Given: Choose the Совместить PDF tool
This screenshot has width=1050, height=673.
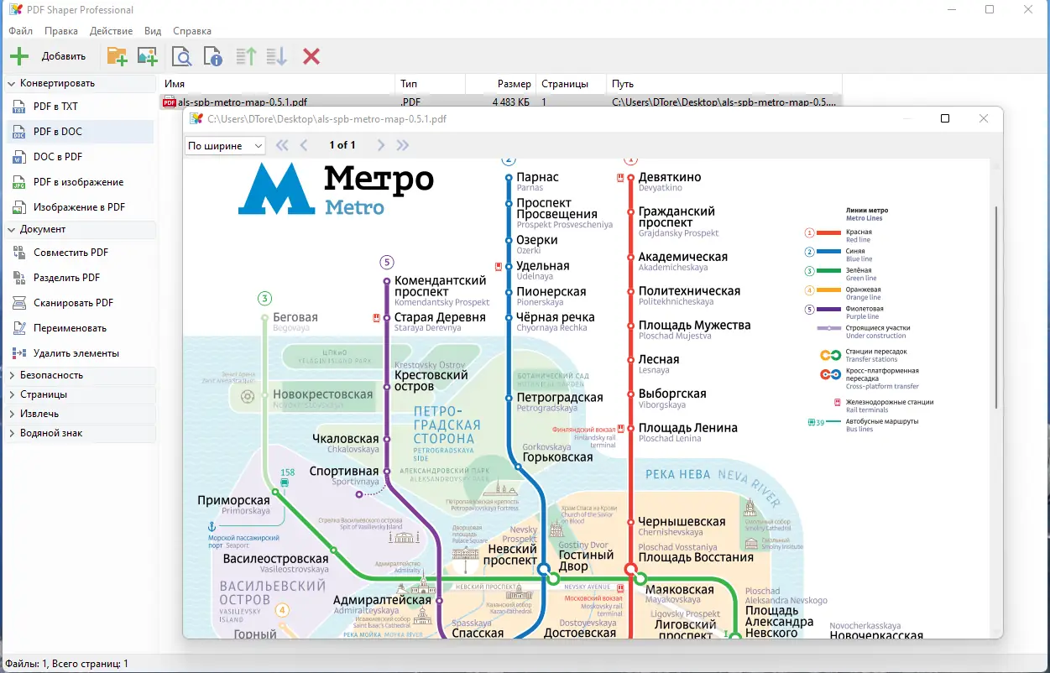Looking at the screenshot, I should coord(80,253).
